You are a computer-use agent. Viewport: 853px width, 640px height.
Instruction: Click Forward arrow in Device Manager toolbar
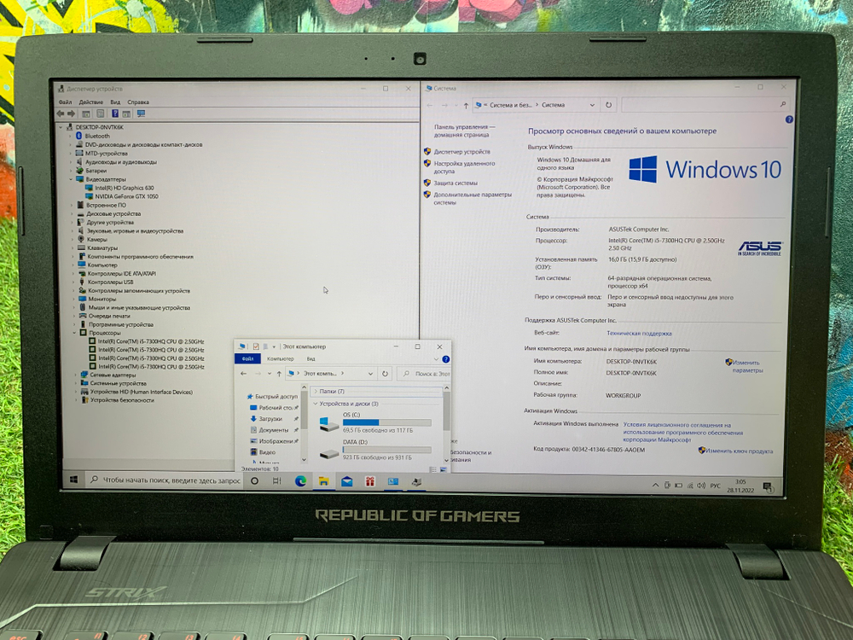(x=72, y=113)
